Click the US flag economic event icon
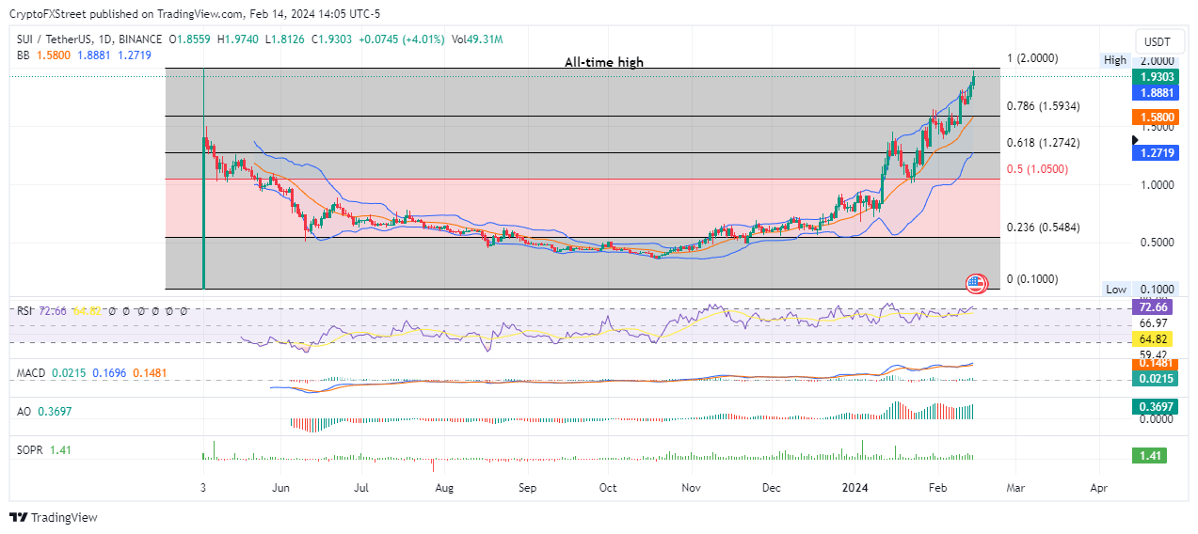The height and width of the screenshot is (534, 1198). click(x=976, y=283)
